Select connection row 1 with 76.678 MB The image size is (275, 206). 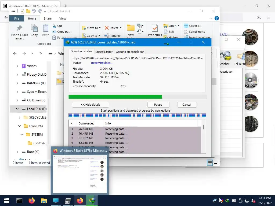[x=135, y=129]
